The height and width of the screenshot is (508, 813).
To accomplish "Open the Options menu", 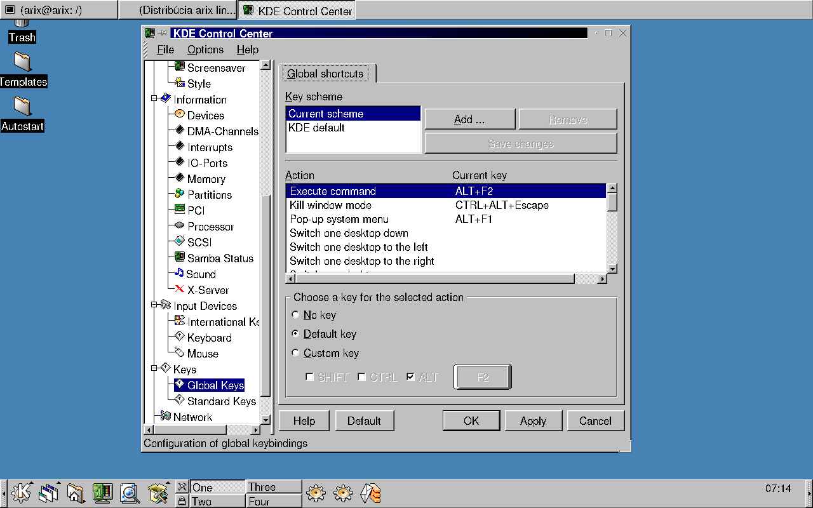I will tap(205, 50).
